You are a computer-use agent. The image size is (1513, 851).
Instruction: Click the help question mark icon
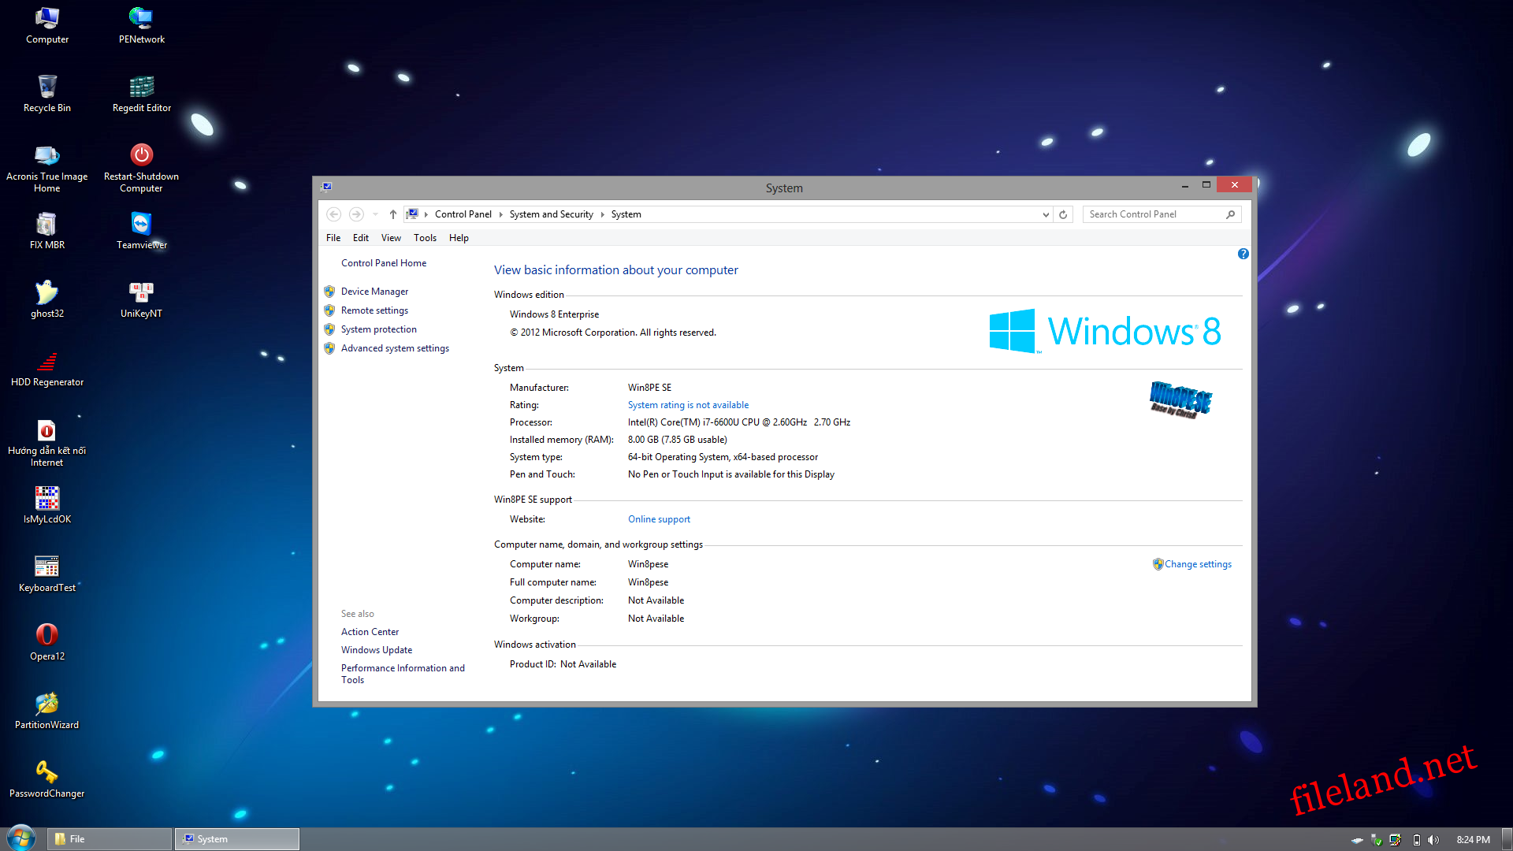tap(1243, 254)
